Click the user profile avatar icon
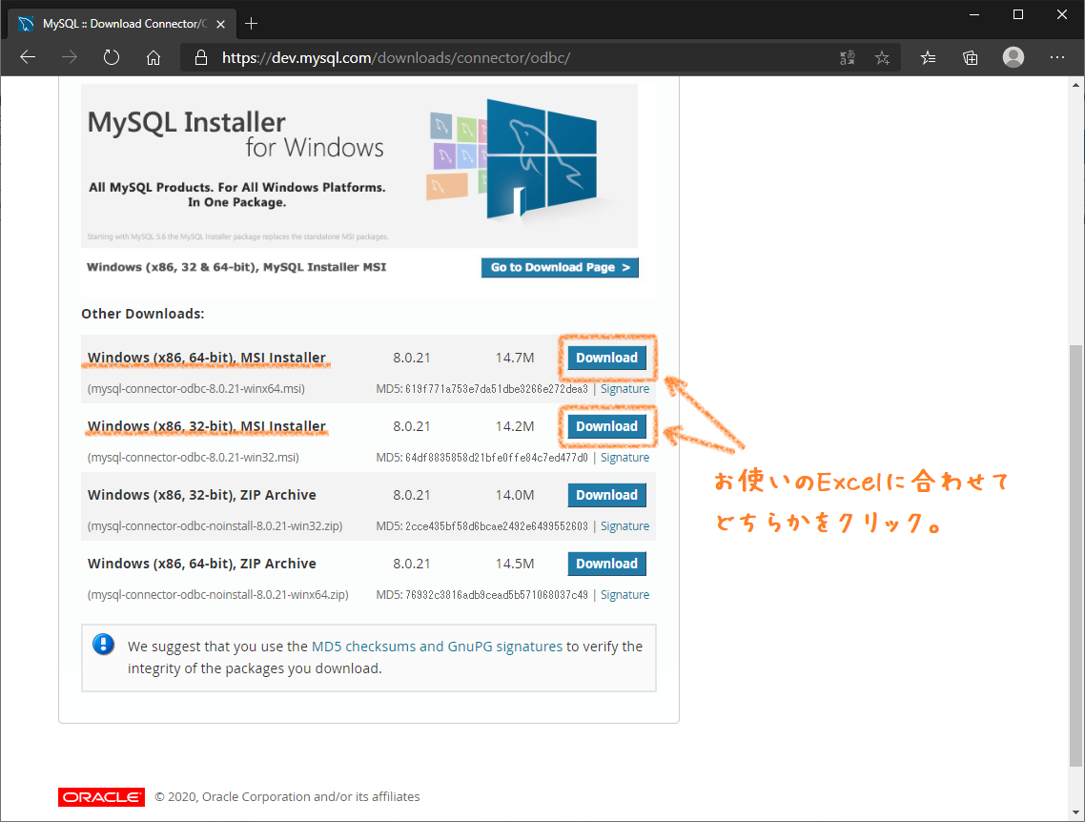 coord(1013,57)
